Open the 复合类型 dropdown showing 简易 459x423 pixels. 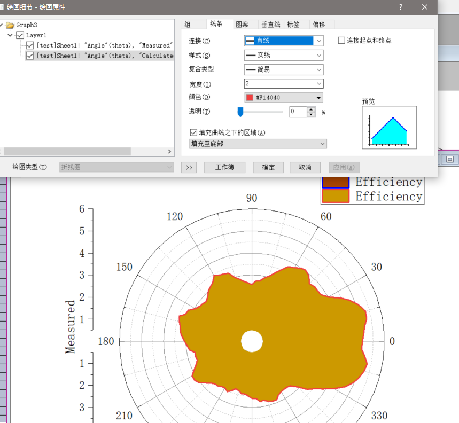[x=284, y=69]
